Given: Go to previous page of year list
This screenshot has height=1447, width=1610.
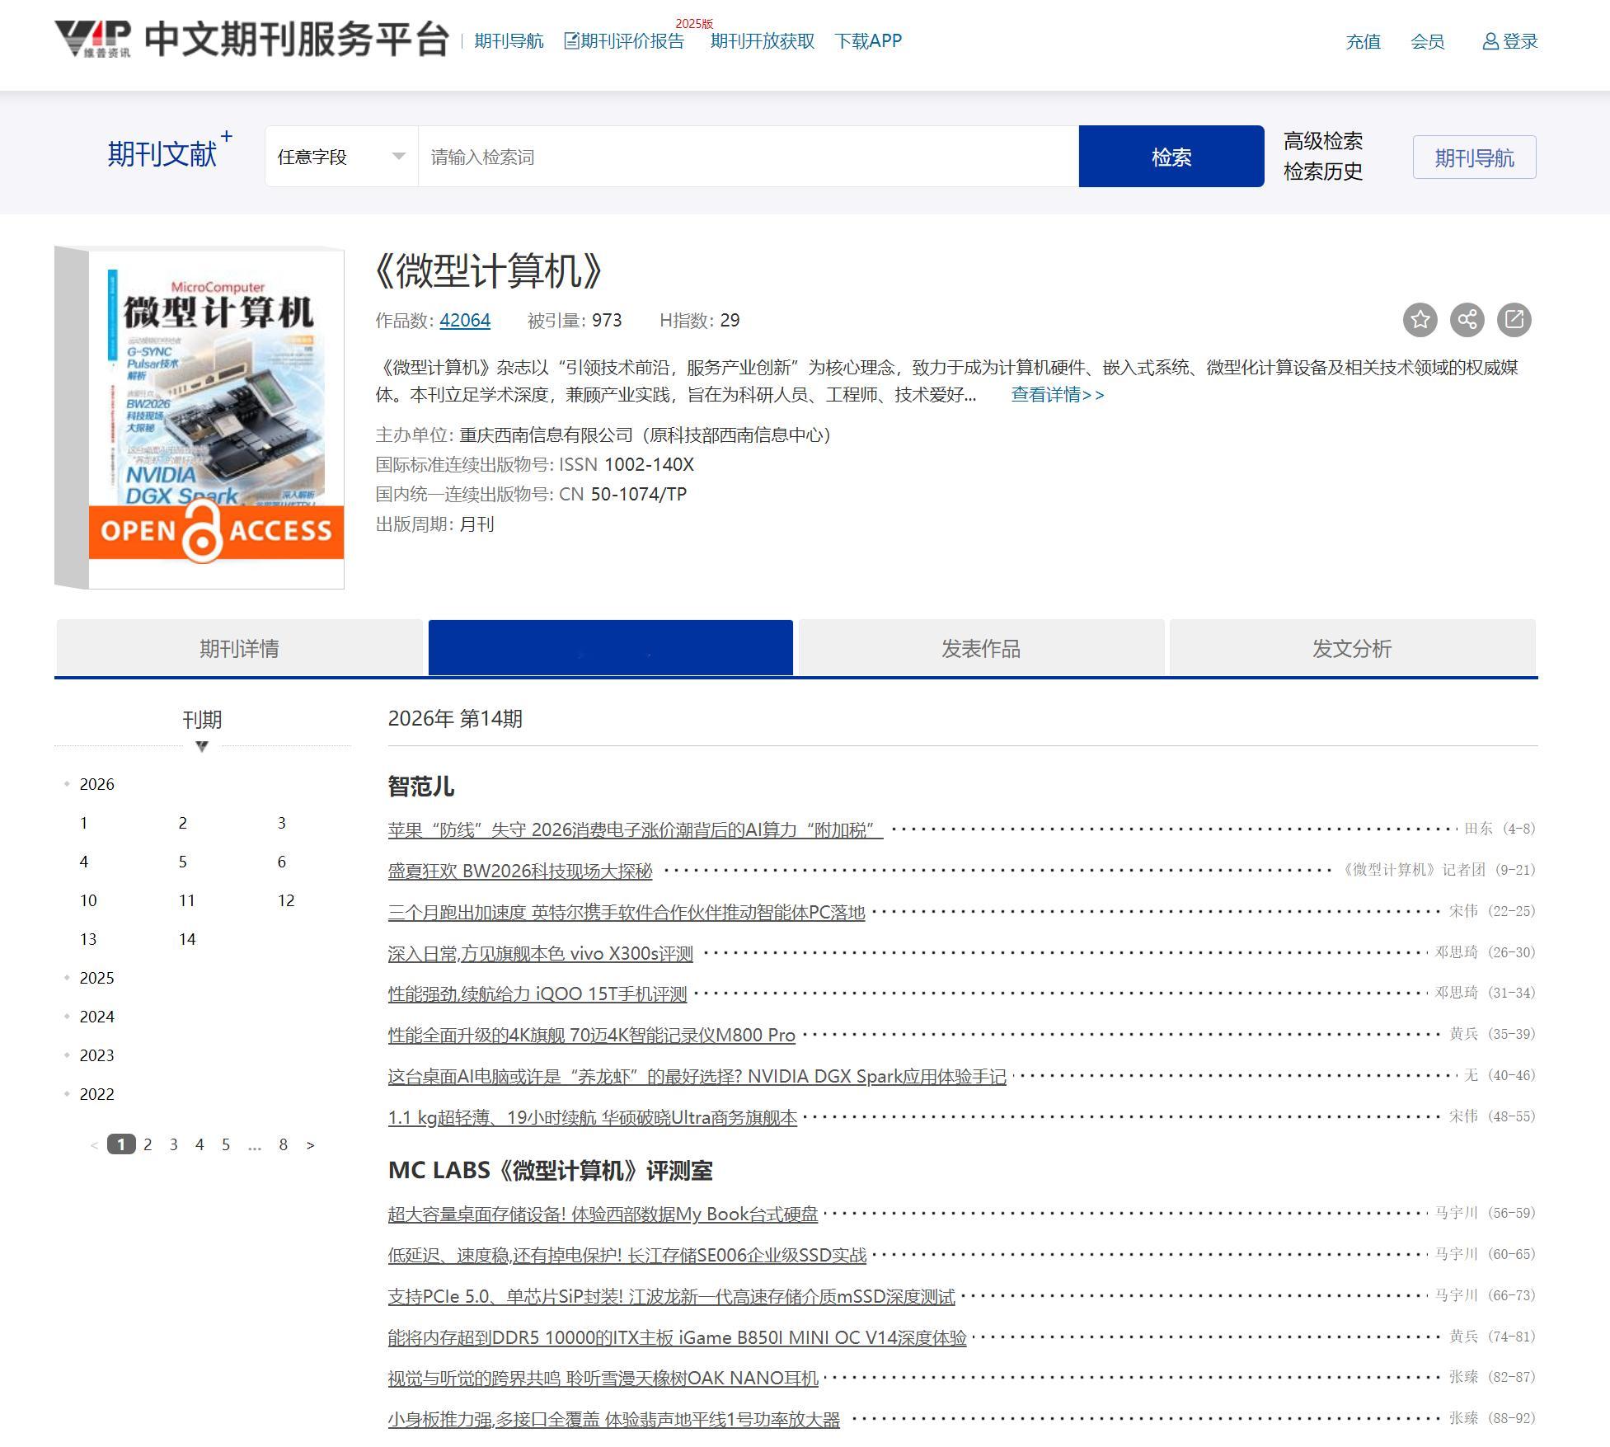Looking at the screenshot, I should pos(94,1144).
